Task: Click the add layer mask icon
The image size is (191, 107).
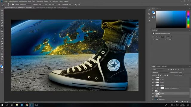Action: 177,102
